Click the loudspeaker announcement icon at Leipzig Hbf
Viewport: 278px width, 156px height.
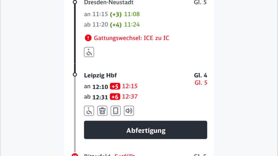(x=129, y=111)
